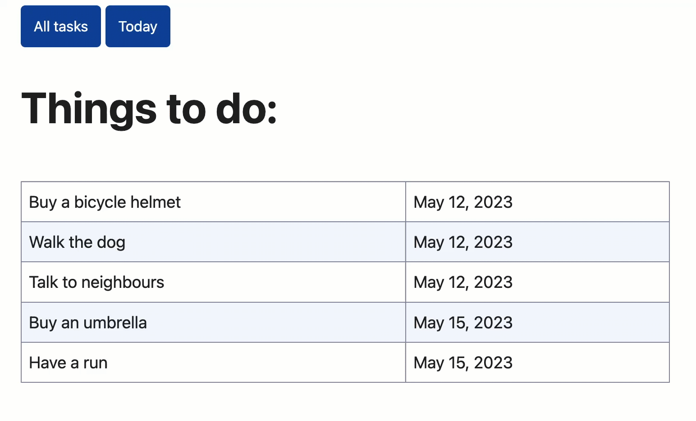This screenshot has width=696, height=421.
Task: Click the last row of the task table
Action: pos(213,362)
